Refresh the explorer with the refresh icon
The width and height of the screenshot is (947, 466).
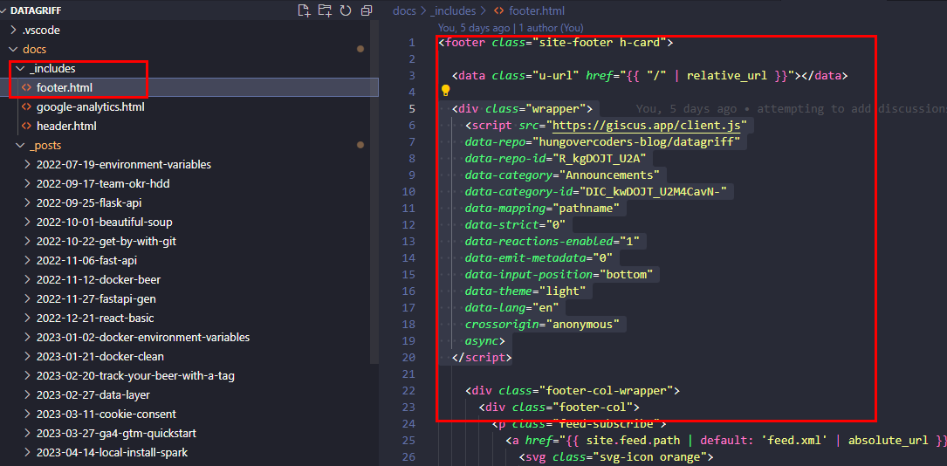point(346,10)
